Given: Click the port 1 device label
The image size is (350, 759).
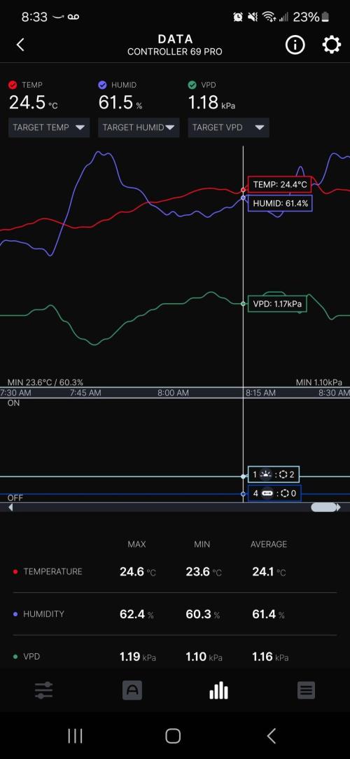Looking at the screenshot, I should 274,475.
